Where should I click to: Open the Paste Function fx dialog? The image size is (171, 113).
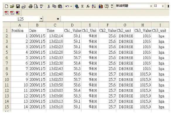click(88, 6)
